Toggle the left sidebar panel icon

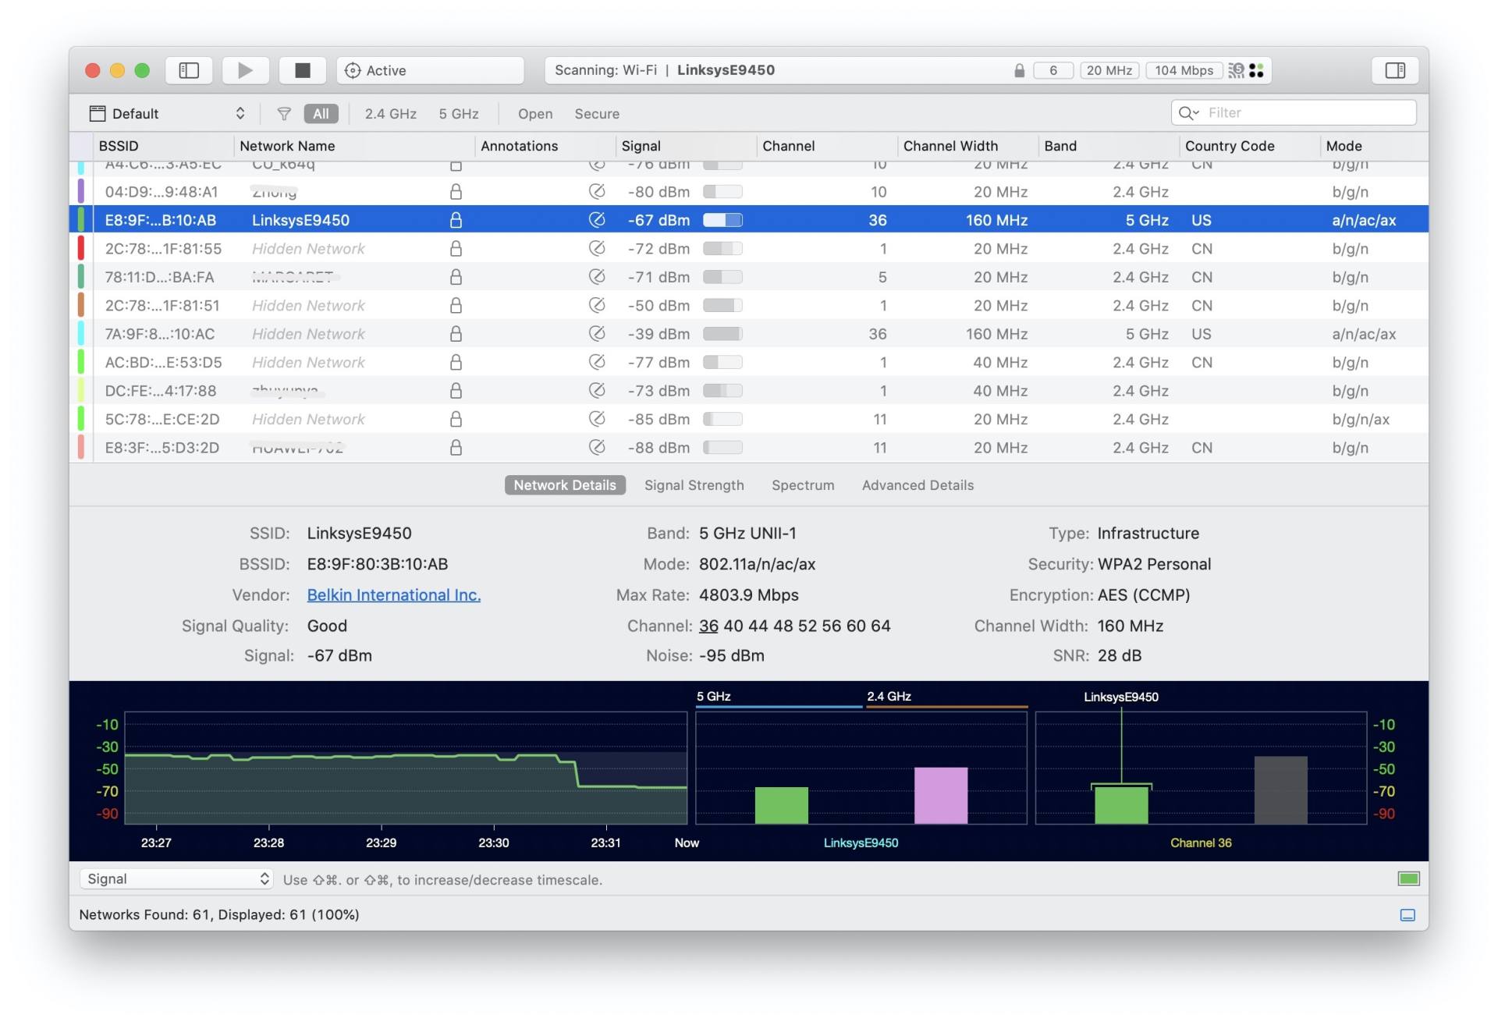[x=189, y=70]
